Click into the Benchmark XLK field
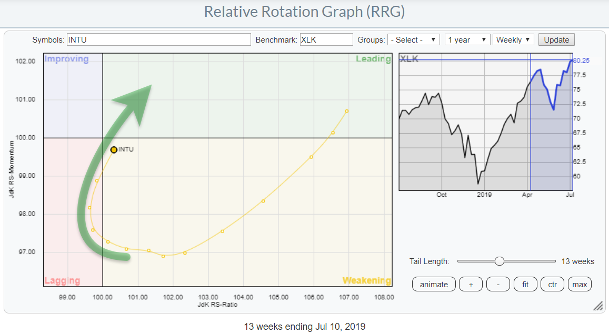The height and width of the screenshot is (334, 609). (x=326, y=40)
